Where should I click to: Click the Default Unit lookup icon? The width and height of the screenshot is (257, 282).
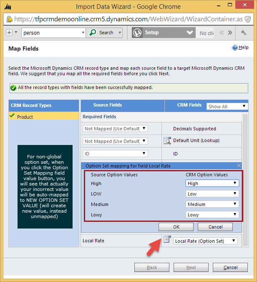click(x=167, y=141)
